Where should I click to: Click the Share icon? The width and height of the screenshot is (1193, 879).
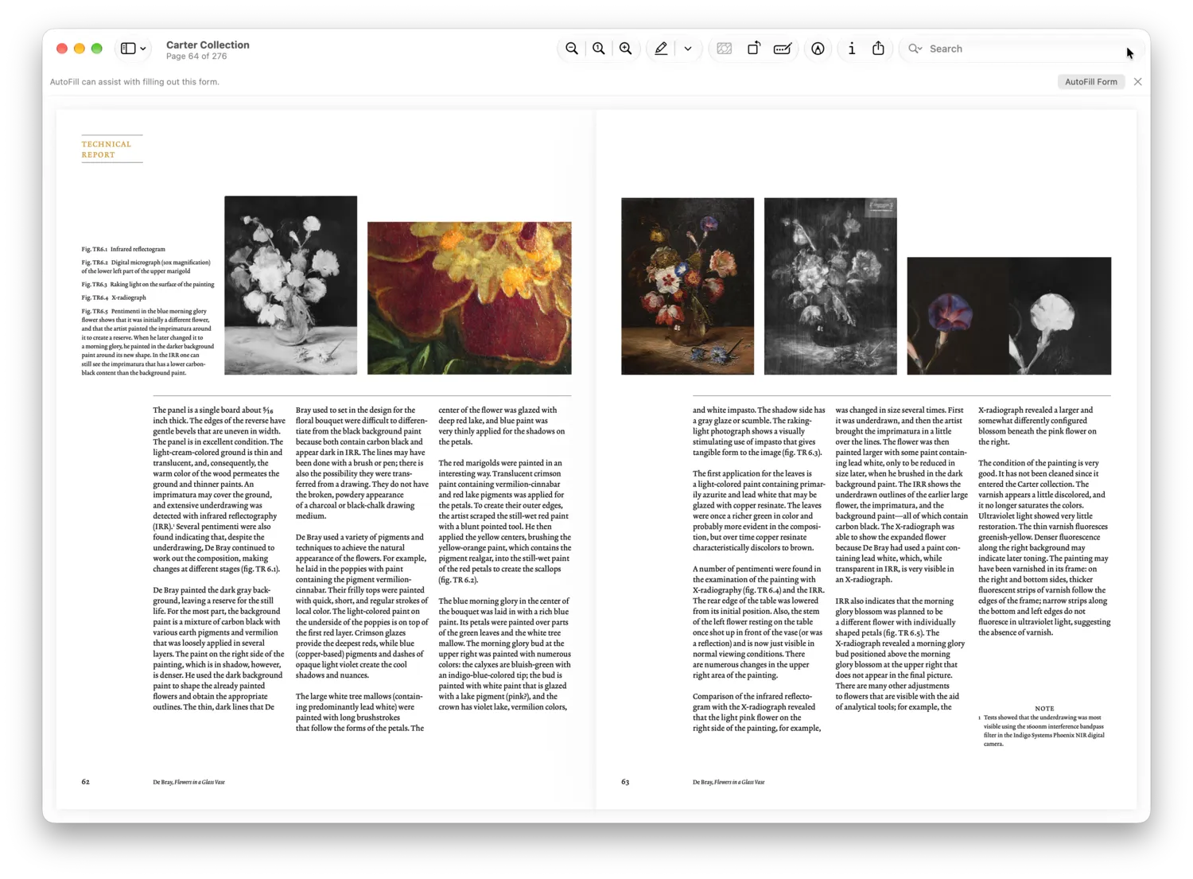tap(878, 49)
